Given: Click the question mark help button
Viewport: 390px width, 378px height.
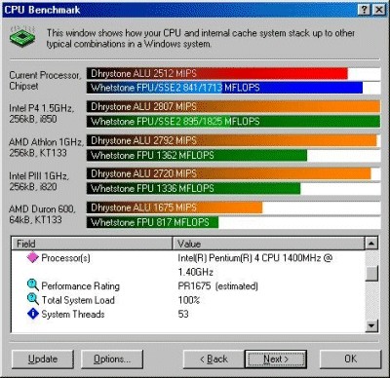Looking at the screenshot, I should pyautogui.click(x=365, y=10).
